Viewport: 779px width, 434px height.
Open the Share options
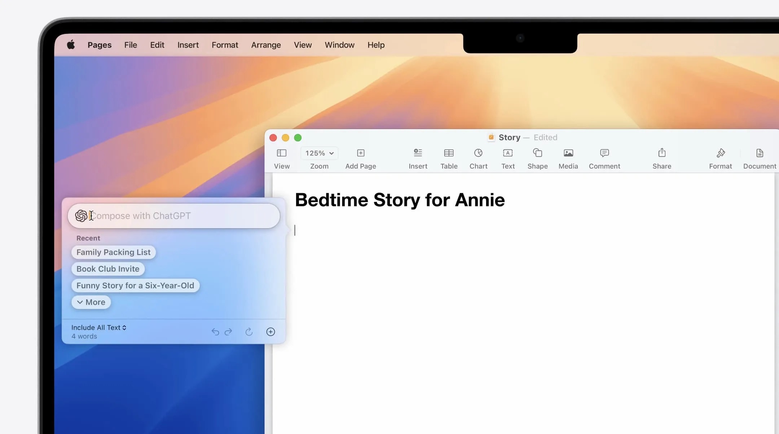[661, 158]
